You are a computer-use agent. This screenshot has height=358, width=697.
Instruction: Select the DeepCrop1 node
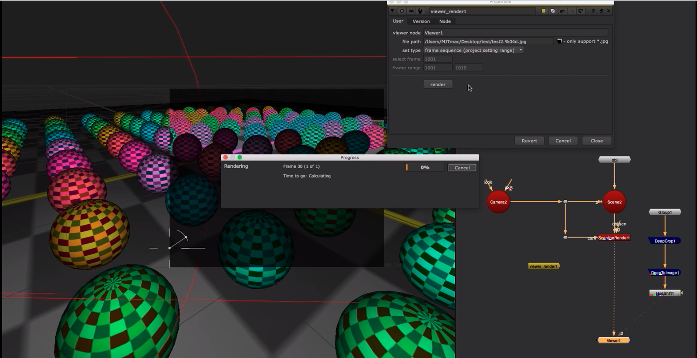coord(665,241)
